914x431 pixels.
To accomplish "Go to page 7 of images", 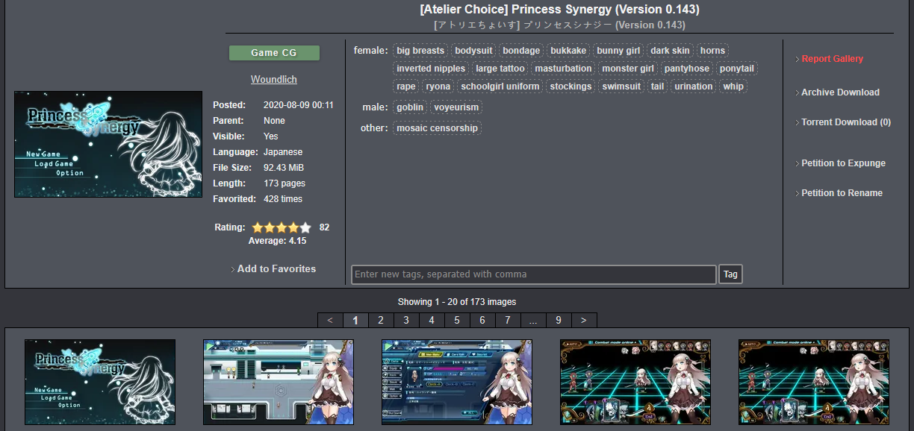I will (x=508, y=320).
